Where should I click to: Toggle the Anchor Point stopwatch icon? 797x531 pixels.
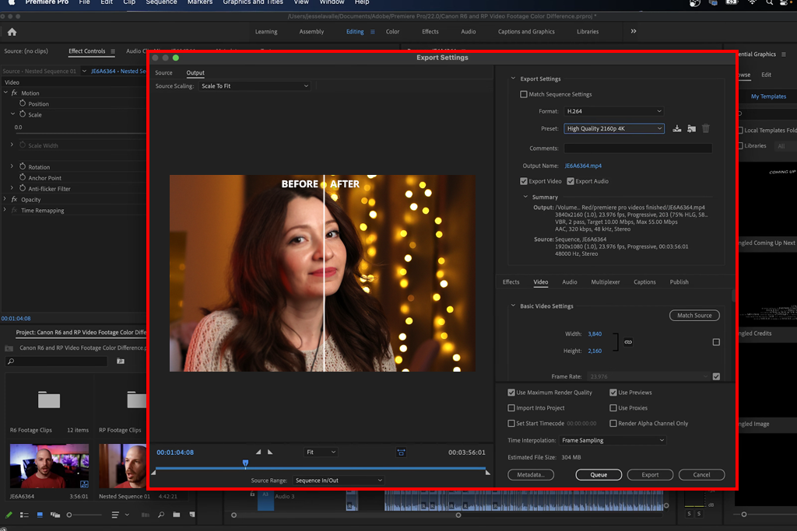23,177
